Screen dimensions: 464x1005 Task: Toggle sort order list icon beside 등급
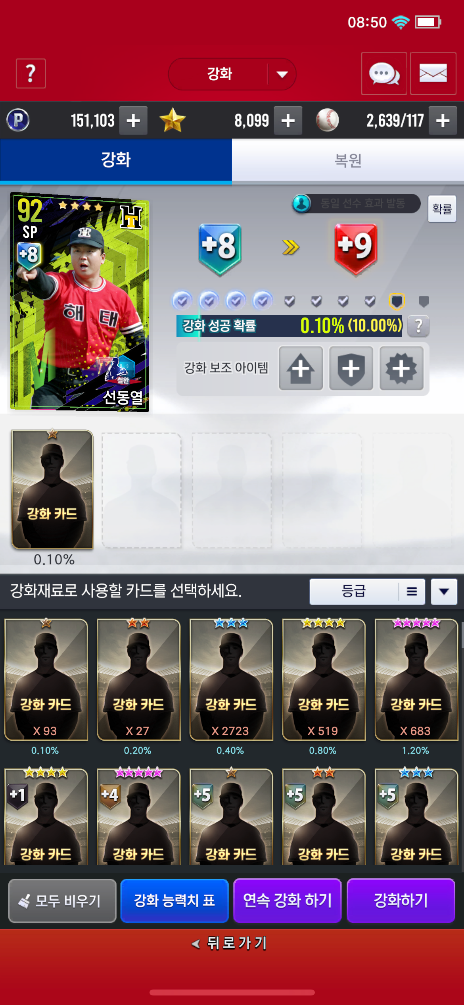click(412, 591)
